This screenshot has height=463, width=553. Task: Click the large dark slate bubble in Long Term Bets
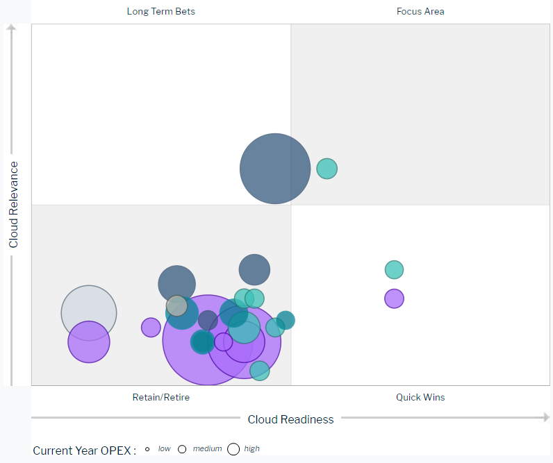(x=274, y=169)
